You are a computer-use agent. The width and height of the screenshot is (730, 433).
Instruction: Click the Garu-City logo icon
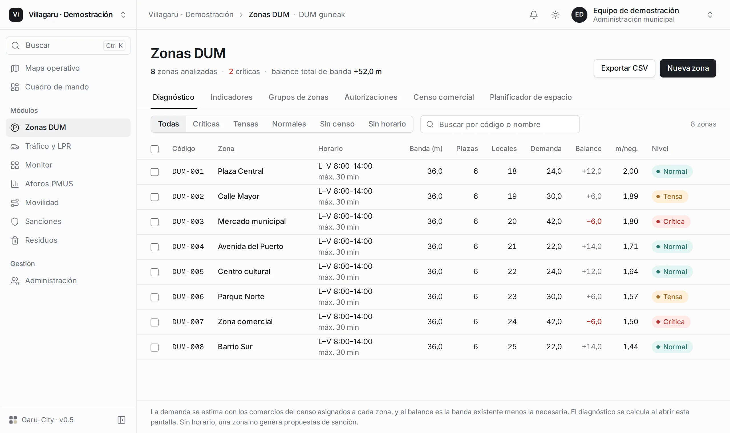coord(13,420)
